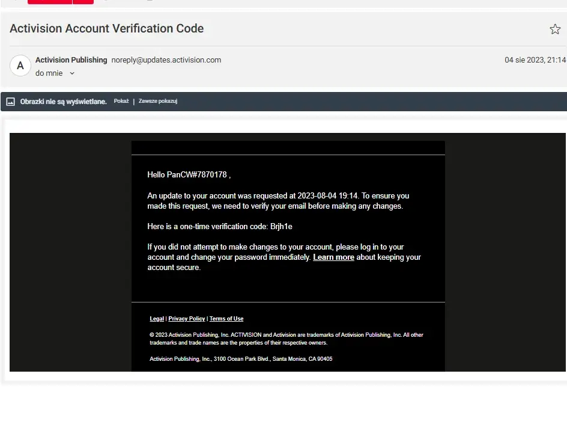Screen dimensions: 567x433
Task: Click the image icon in the blocked-images banner
Action: (10, 102)
